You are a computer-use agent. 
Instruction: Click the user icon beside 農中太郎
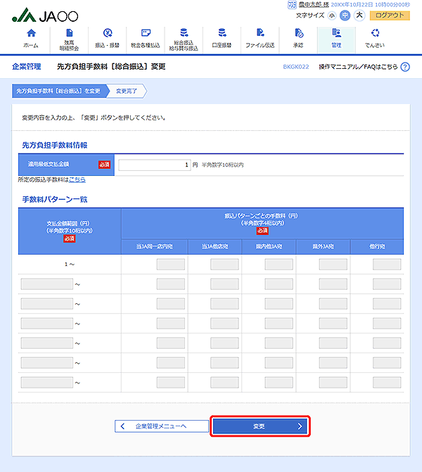click(x=292, y=4)
